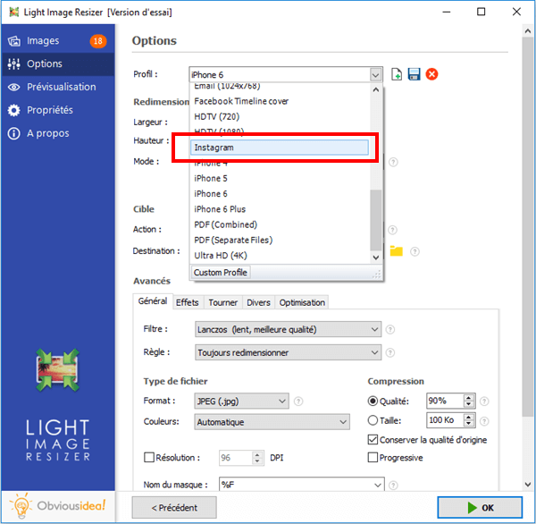
Task: Browse destination with yellow folder icon
Action: [x=396, y=251]
